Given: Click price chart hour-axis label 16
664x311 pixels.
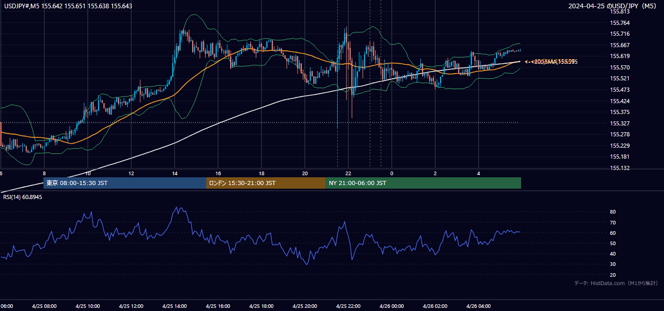Looking at the screenshot, I should pyautogui.click(x=218, y=173).
